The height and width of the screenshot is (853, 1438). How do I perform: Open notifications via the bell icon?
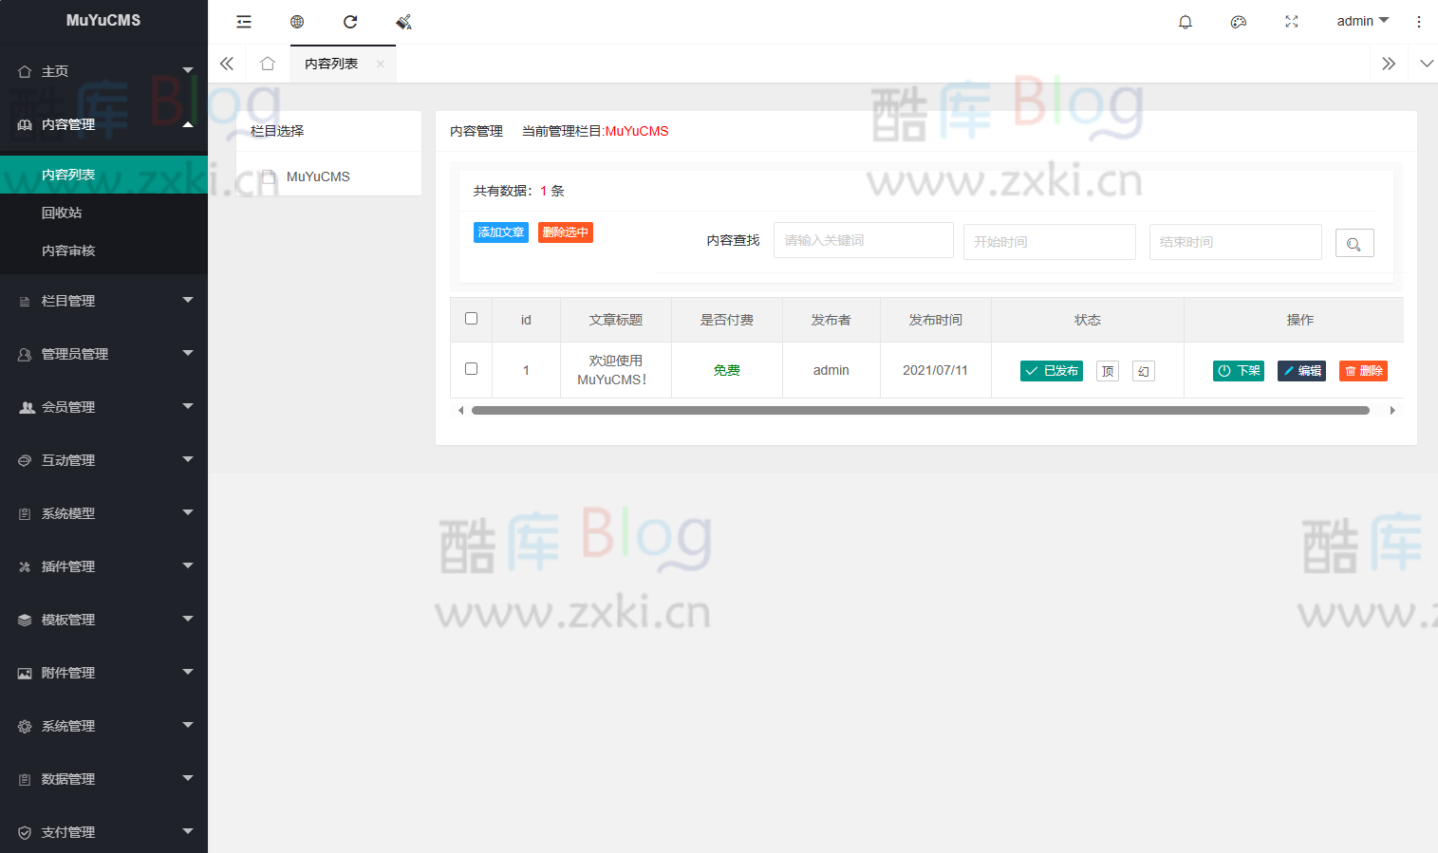pos(1185,21)
